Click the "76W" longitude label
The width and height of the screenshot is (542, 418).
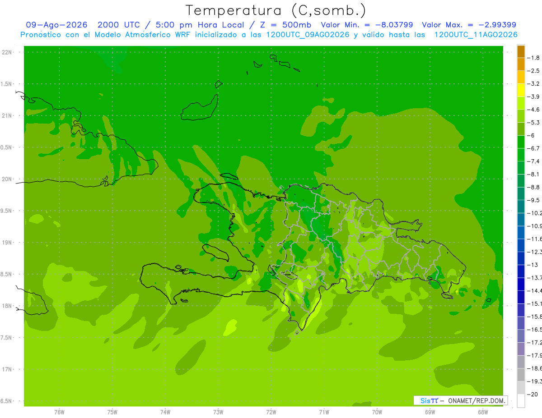tap(59, 412)
